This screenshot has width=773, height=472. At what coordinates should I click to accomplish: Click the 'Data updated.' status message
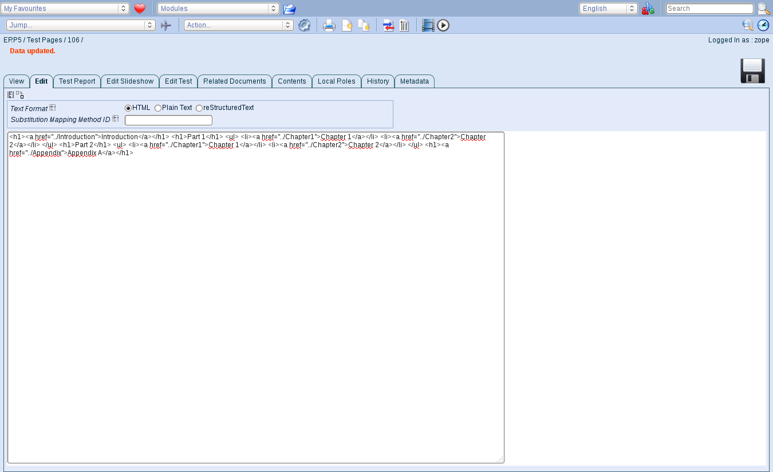tap(33, 51)
